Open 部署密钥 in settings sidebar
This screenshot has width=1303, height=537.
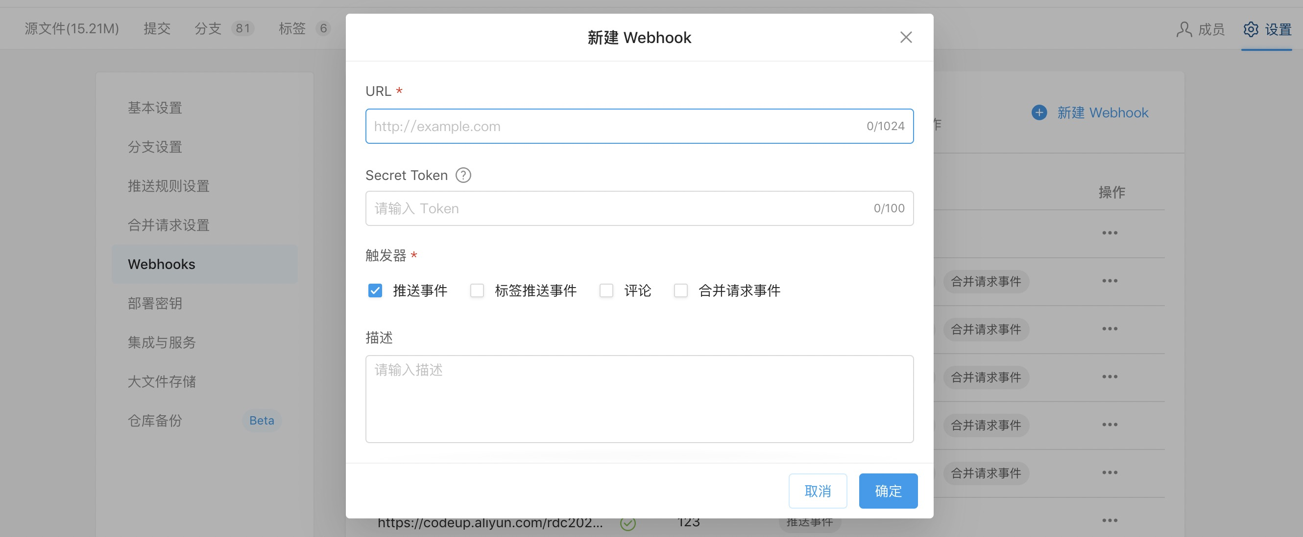coord(155,303)
